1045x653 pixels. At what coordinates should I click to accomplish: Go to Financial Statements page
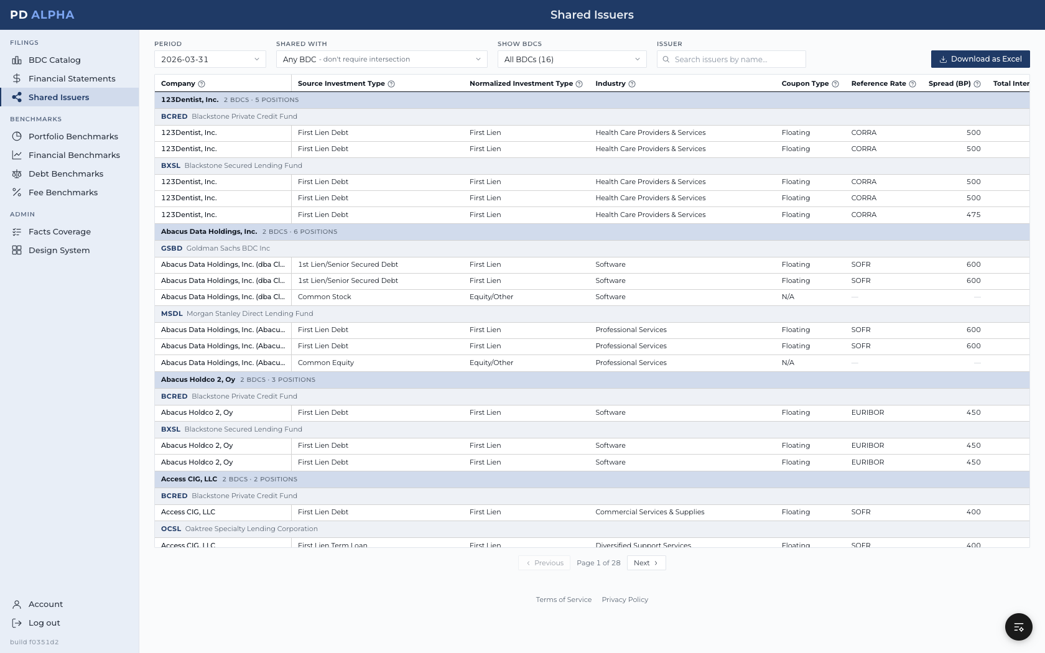coord(69,79)
